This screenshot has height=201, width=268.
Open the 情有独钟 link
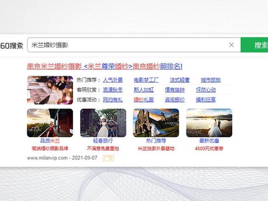[x=175, y=90]
